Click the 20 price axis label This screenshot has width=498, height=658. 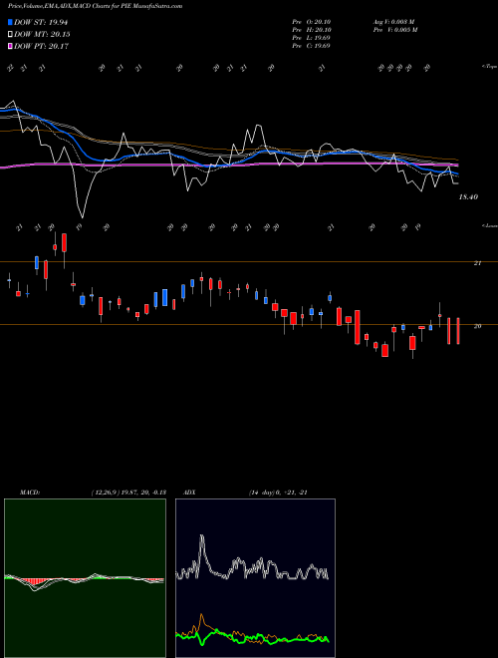coord(477,326)
